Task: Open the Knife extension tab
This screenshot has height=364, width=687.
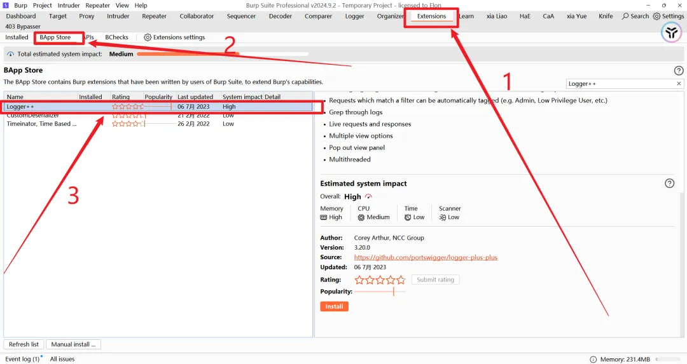Action: (x=606, y=16)
